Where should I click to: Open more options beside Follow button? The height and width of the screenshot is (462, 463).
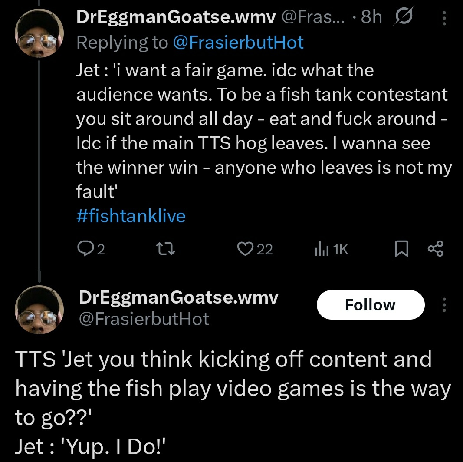click(444, 305)
